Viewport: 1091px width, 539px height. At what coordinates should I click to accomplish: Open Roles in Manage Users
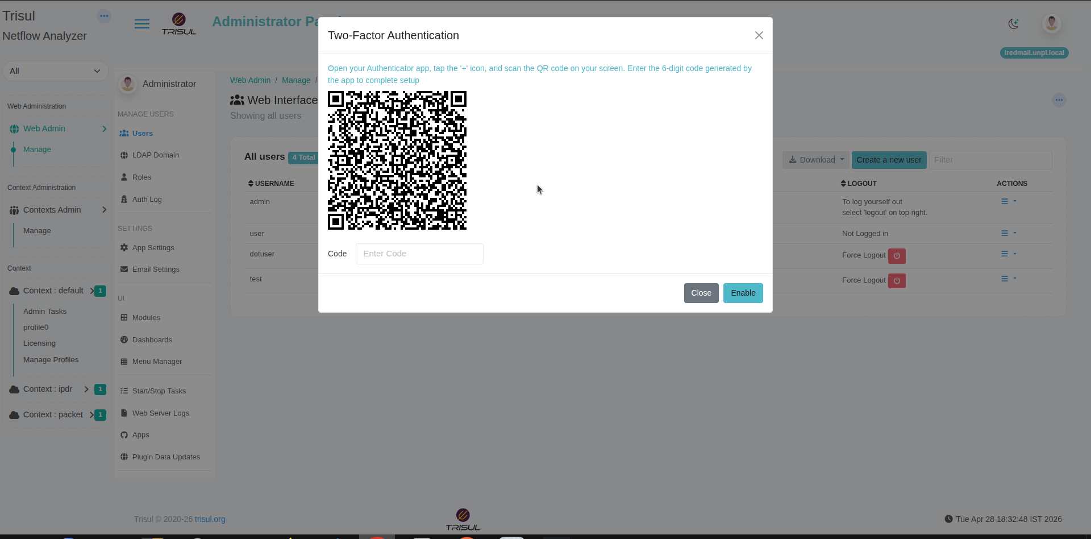(141, 177)
